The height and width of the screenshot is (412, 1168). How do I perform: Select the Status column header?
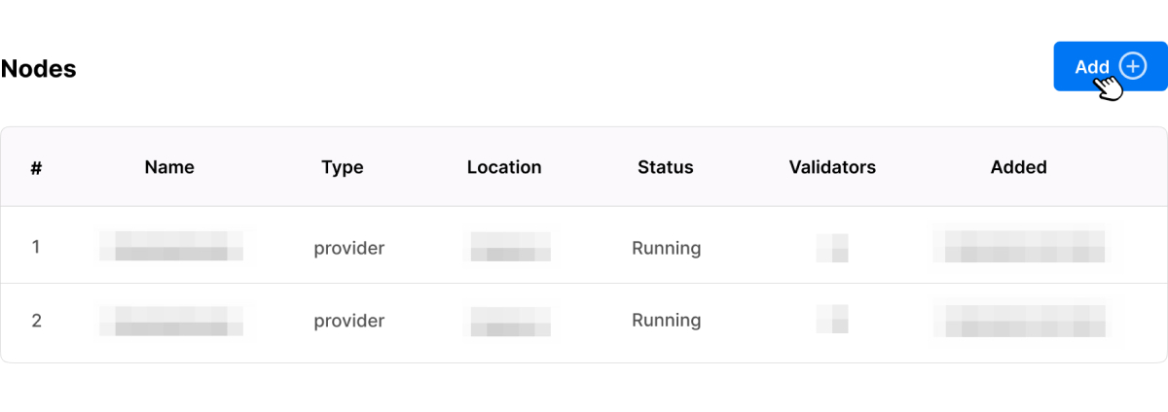pyautogui.click(x=666, y=167)
